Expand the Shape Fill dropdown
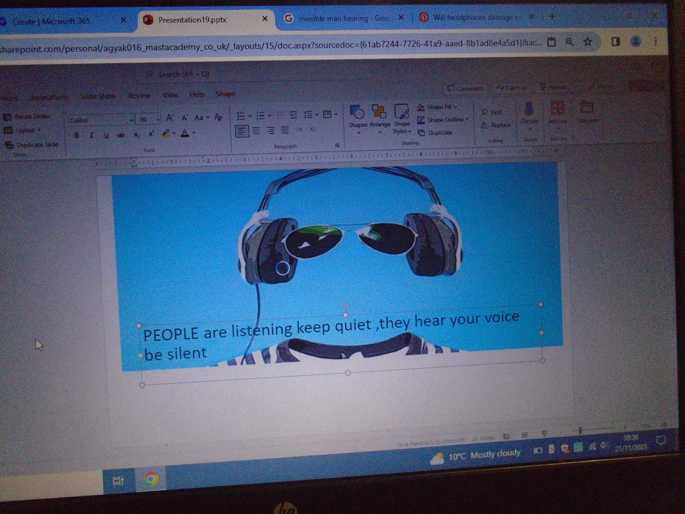This screenshot has width=685, height=514. point(455,107)
